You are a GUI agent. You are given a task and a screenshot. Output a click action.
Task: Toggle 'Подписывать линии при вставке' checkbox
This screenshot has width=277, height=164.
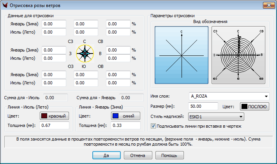[x=153, y=126]
